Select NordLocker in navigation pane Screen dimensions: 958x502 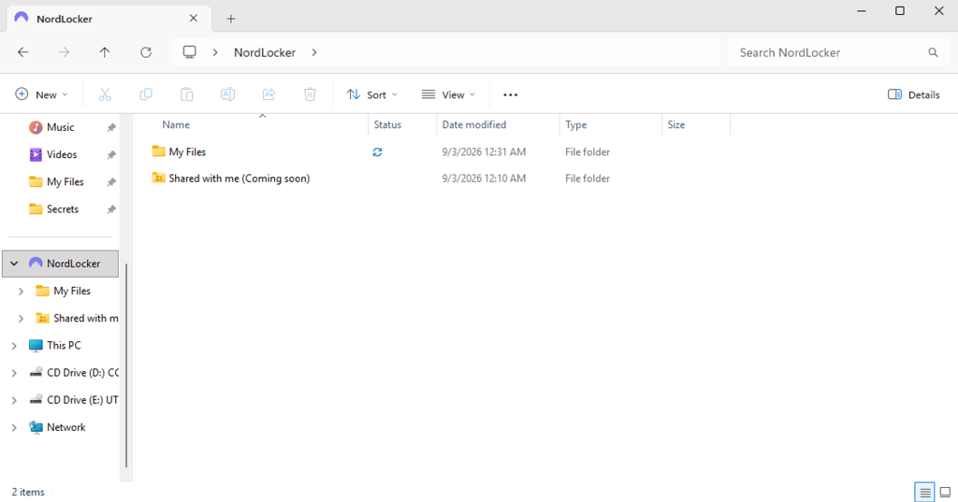61,264
